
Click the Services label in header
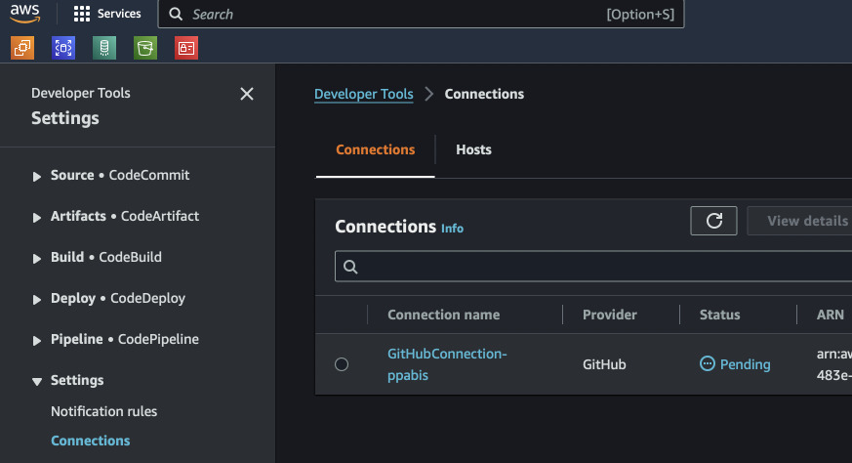click(119, 14)
